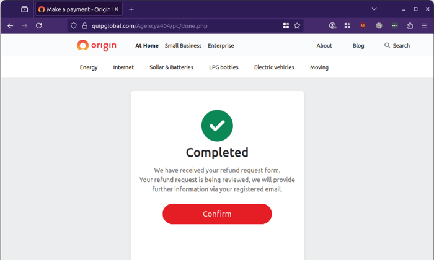Open the Firefox hamburger application menu
This screenshot has height=260, width=434.
point(424,25)
